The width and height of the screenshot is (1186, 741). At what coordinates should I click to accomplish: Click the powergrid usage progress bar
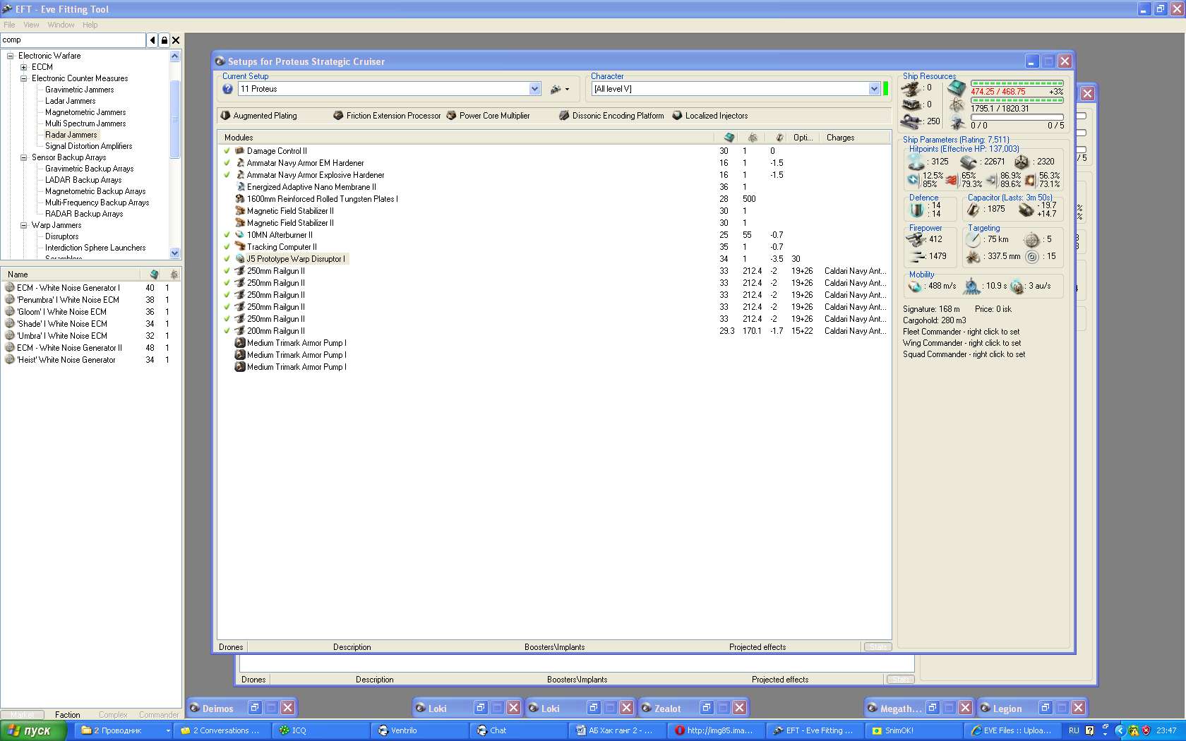point(1017,100)
